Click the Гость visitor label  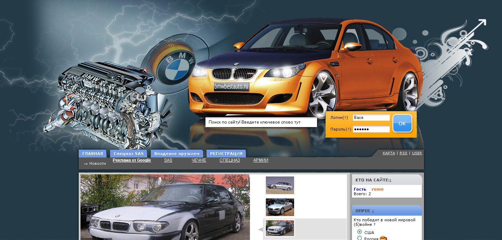point(360,189)
